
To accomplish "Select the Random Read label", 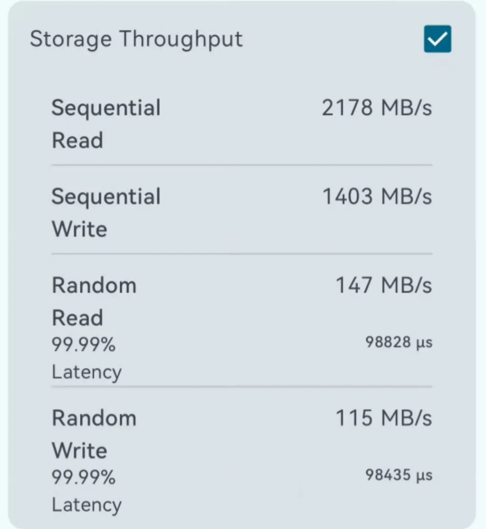I will (94, 301).
